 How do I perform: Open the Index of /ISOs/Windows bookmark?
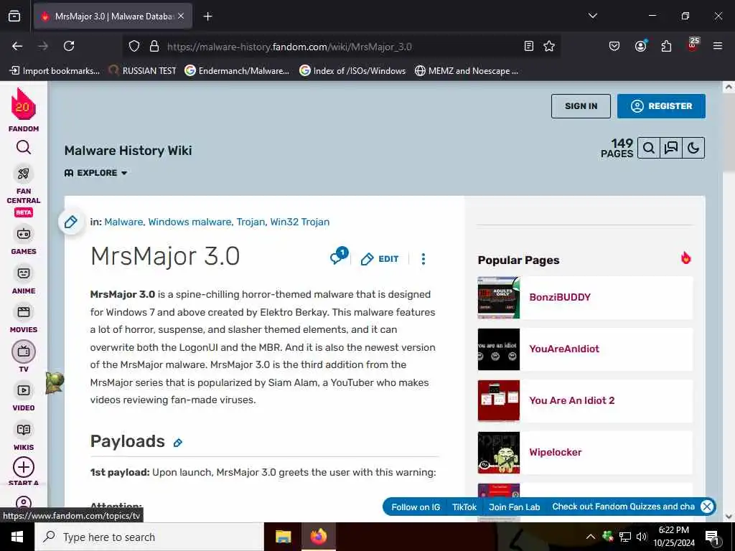click(x=352, y=71)
